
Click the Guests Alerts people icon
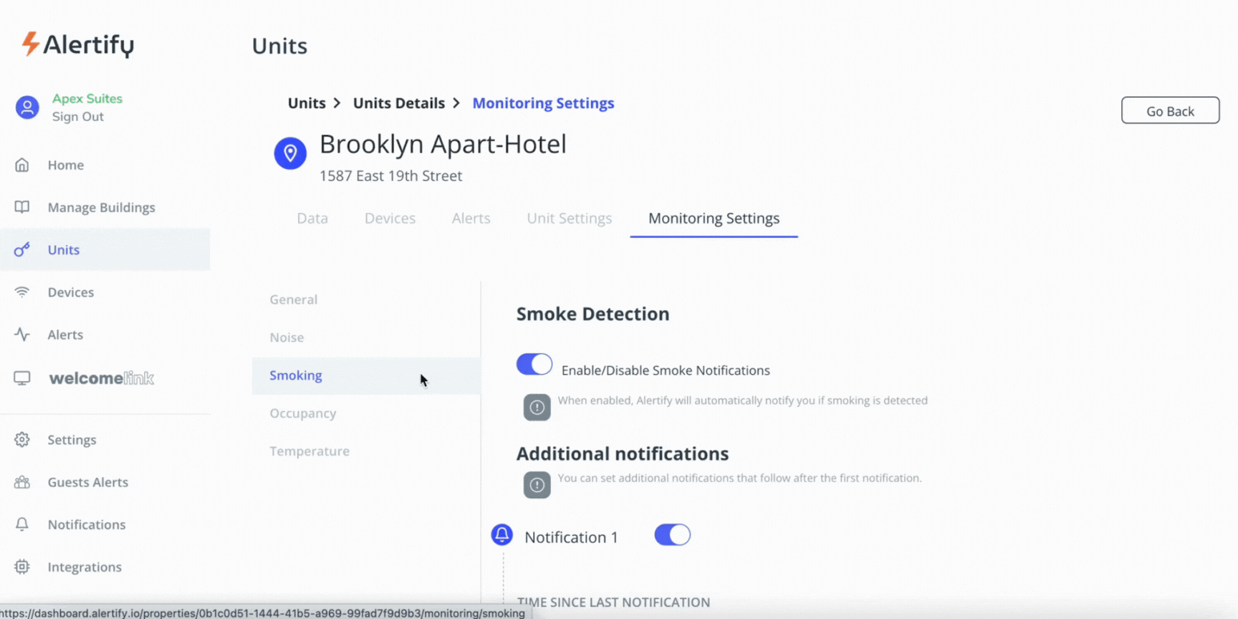point(22,482)
